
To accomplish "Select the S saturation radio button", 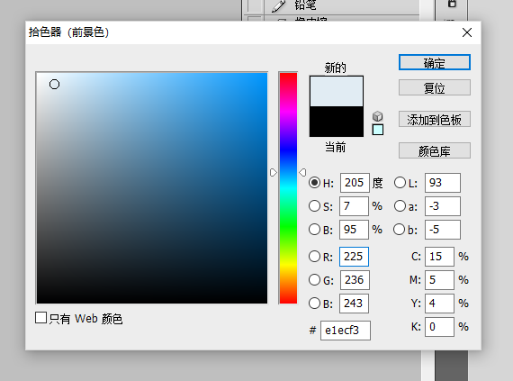I will click(314, 206).
